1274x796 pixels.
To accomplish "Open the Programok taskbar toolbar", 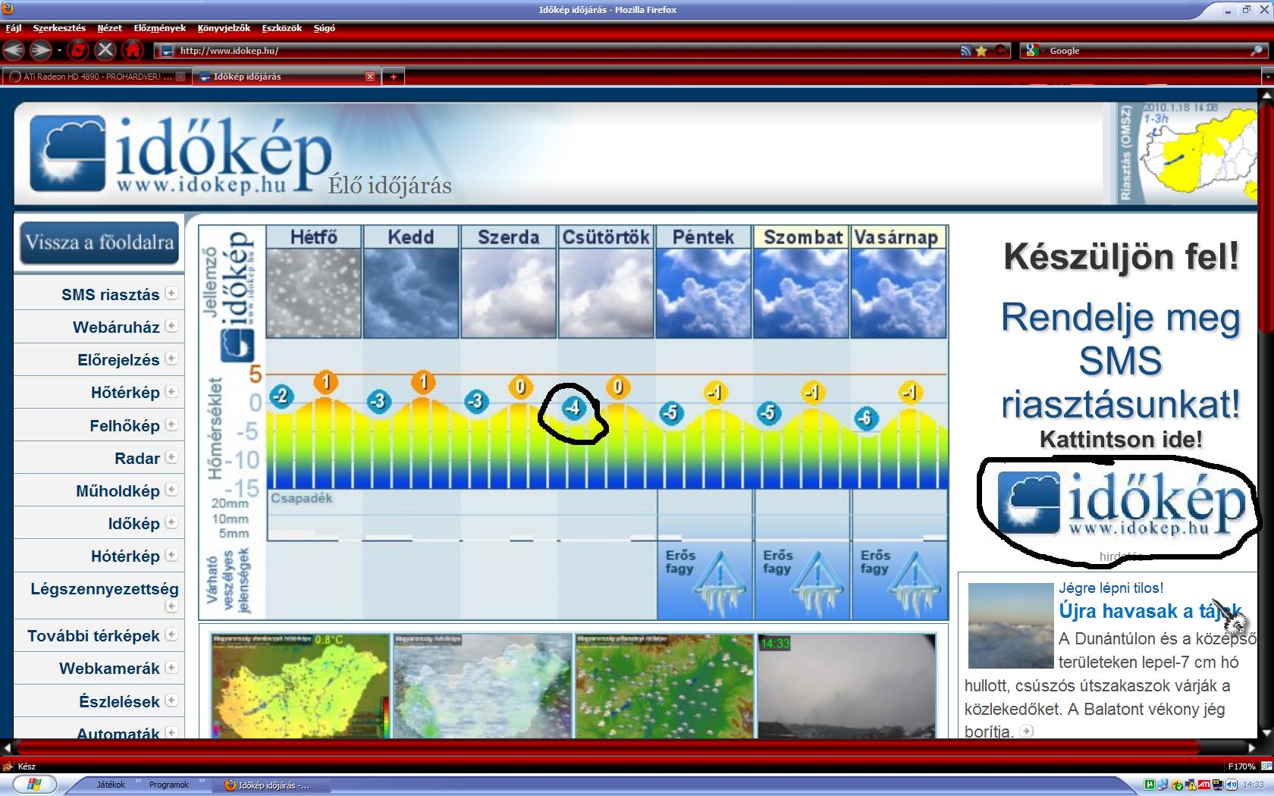I will (x=168, y=785).
